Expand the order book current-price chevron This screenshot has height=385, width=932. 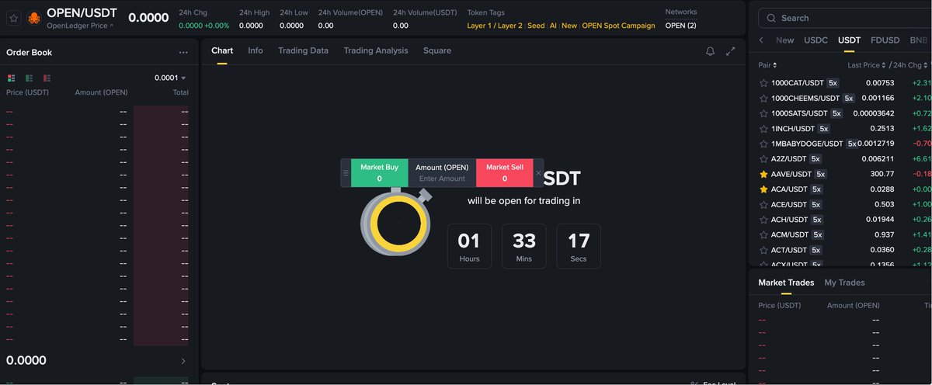pos(183,361)
